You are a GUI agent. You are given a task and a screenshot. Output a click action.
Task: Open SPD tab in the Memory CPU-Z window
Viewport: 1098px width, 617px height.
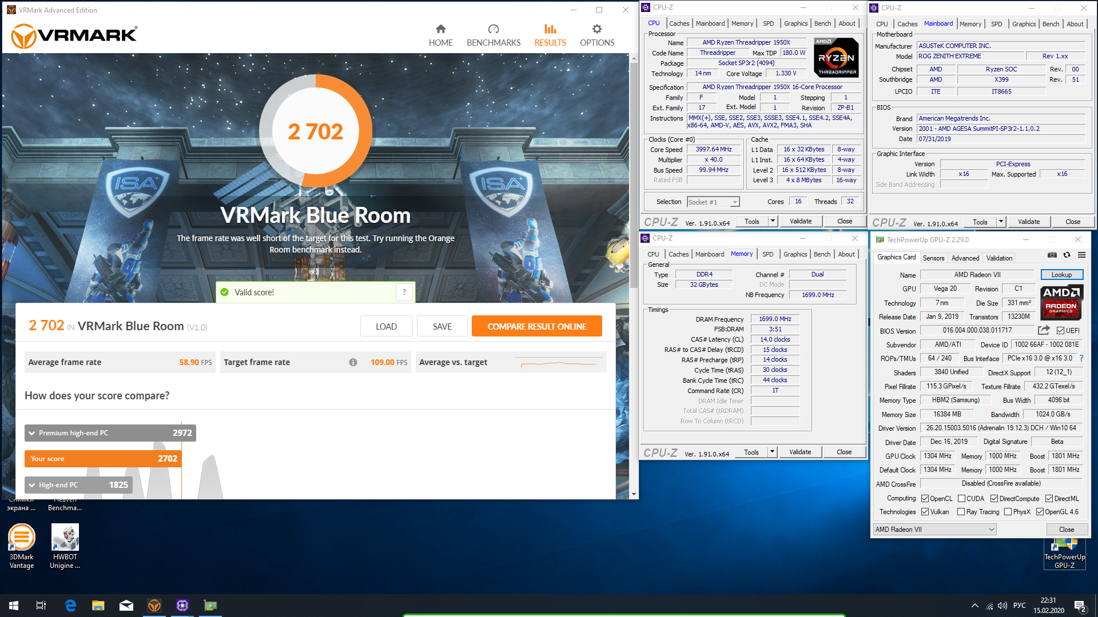click(767, 254)
